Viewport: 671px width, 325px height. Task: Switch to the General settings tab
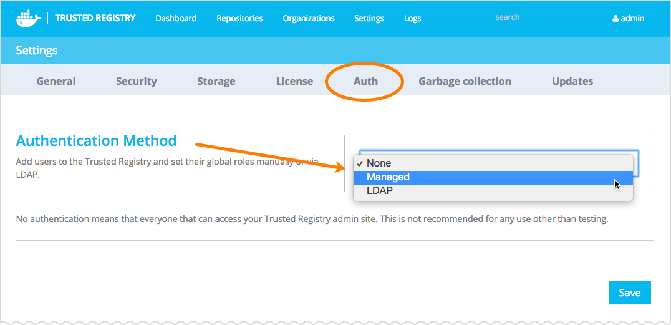[56, 81]
